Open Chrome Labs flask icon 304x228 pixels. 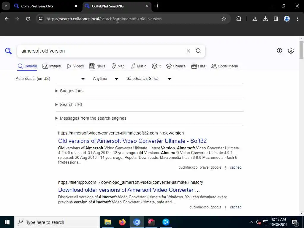(x=254, y=19)
